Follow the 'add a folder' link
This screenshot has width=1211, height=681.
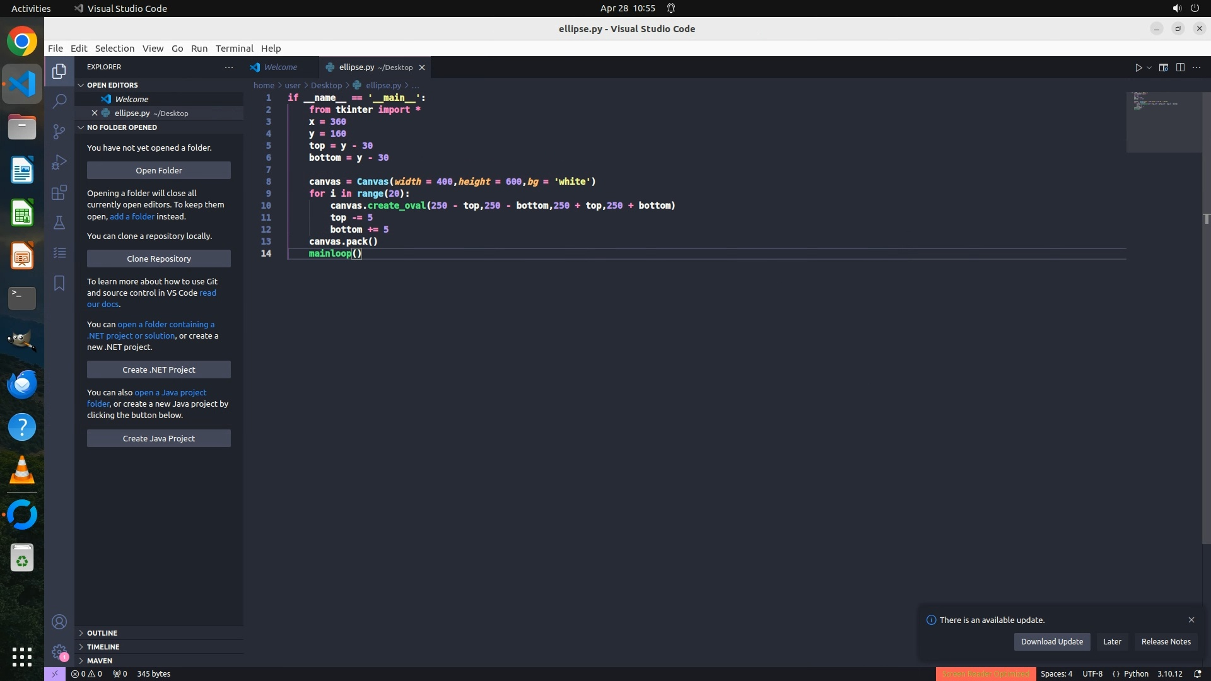point(132,216)
